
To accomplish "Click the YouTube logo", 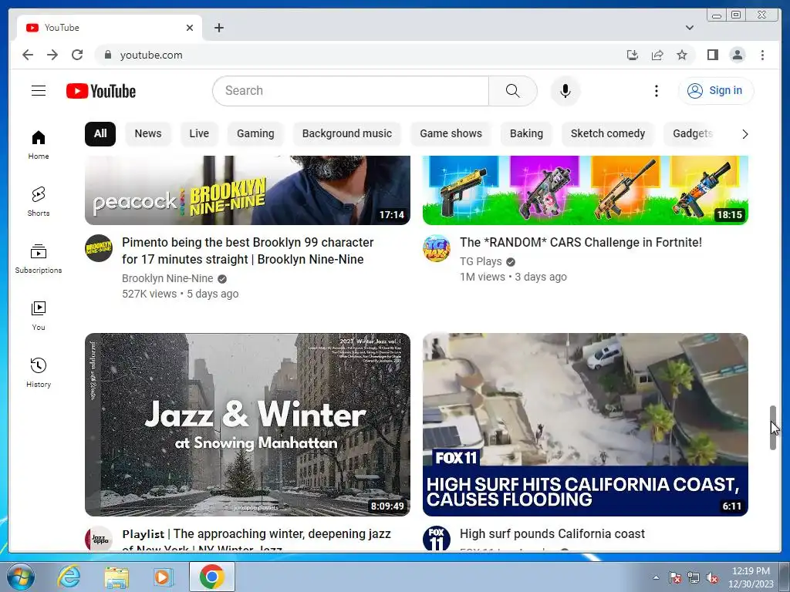I will [x=101, y=91].
